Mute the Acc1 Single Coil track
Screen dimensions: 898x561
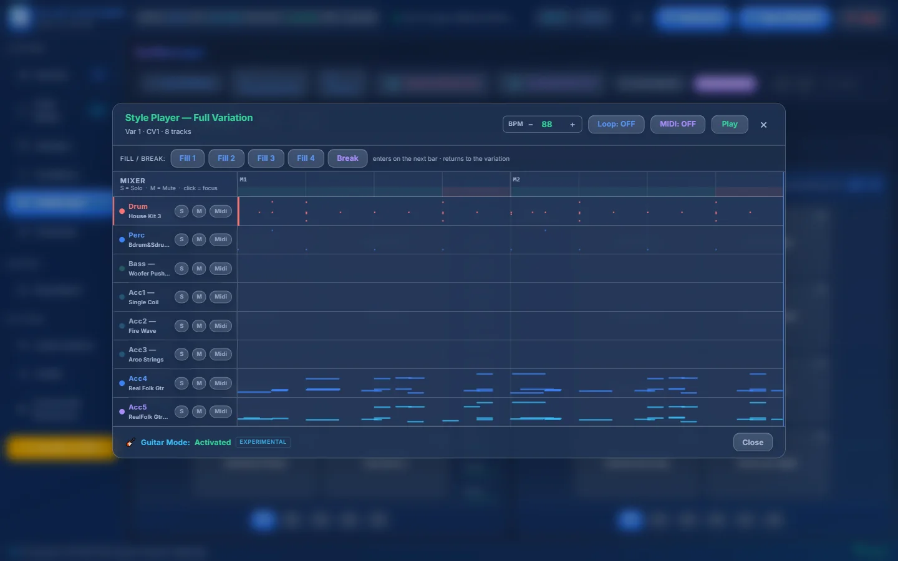point(199,297)
